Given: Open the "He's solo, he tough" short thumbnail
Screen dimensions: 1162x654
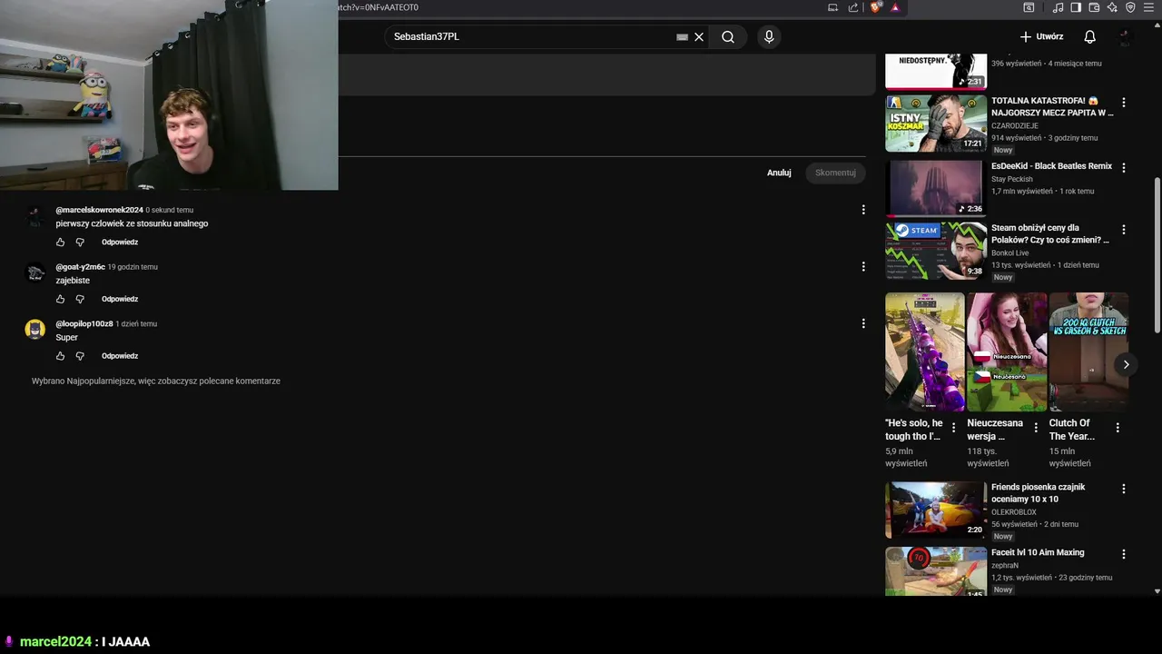Looking at the screenshot, I should 925,352.
